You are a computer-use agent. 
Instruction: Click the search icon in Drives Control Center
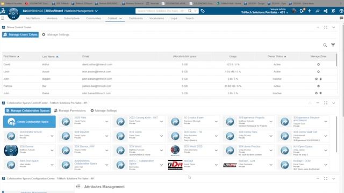325,45
